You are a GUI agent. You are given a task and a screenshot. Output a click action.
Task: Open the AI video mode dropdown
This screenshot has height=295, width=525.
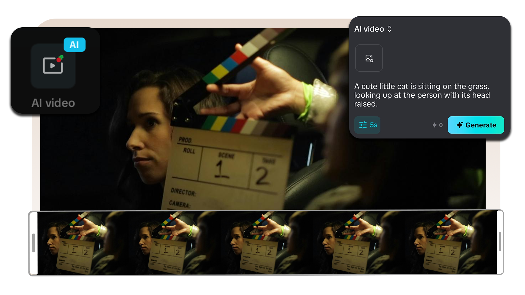coord(369,29)
